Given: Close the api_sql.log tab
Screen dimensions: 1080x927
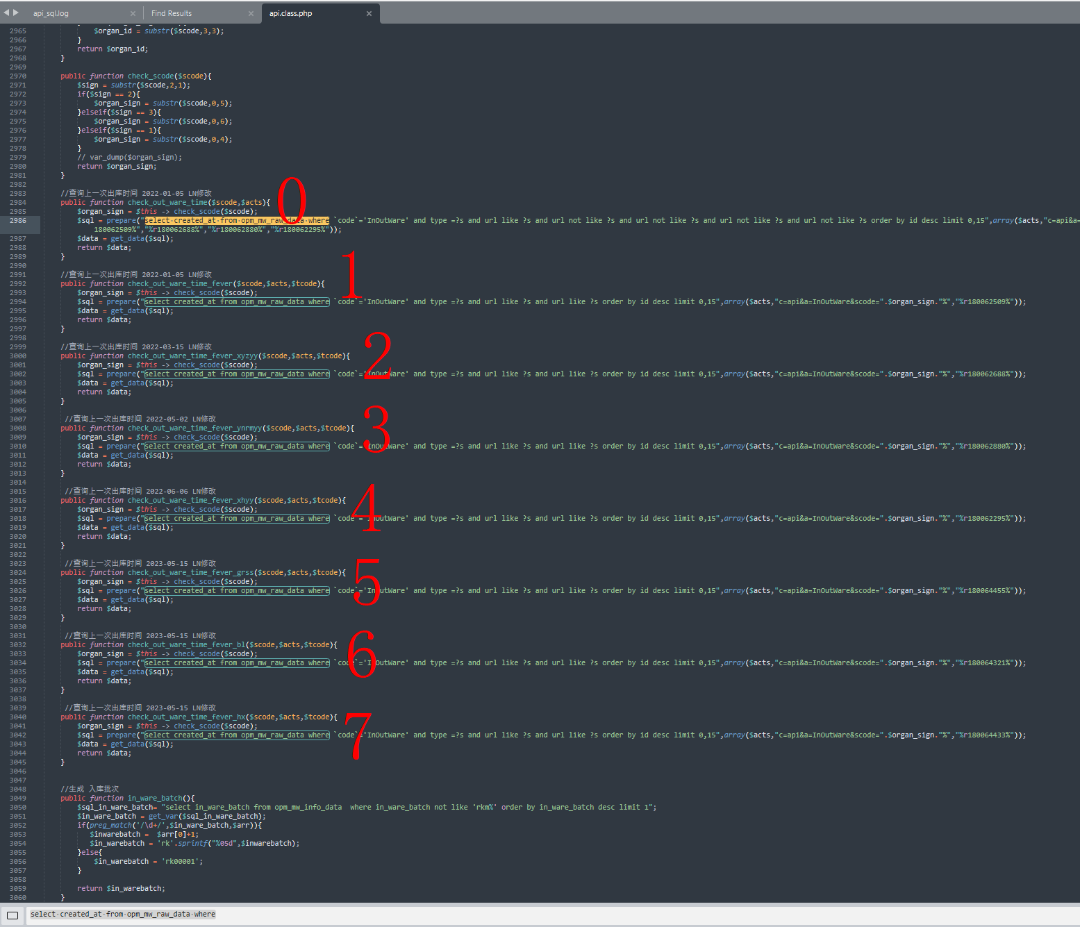Looking at the screenshot, I should pos(133,13).
